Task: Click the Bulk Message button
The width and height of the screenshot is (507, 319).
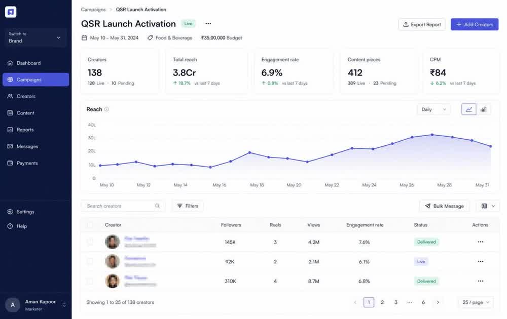Action: coord(444,206)
